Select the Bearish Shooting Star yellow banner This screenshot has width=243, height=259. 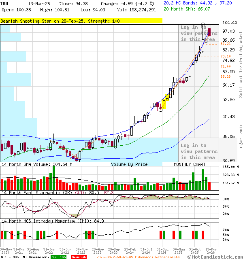click(x=81, y=21)
